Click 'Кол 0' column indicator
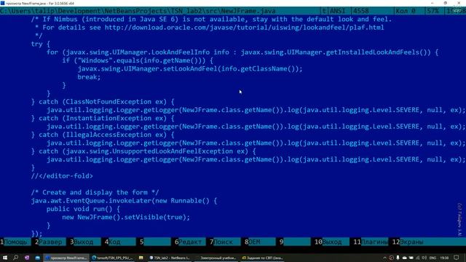Image resolution: width=466 pixels, height=262 pixels. 406,11
